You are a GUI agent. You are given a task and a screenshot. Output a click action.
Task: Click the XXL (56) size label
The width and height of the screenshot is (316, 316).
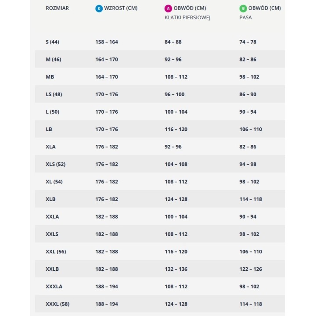pyautogui.click(x=56, y=251)
